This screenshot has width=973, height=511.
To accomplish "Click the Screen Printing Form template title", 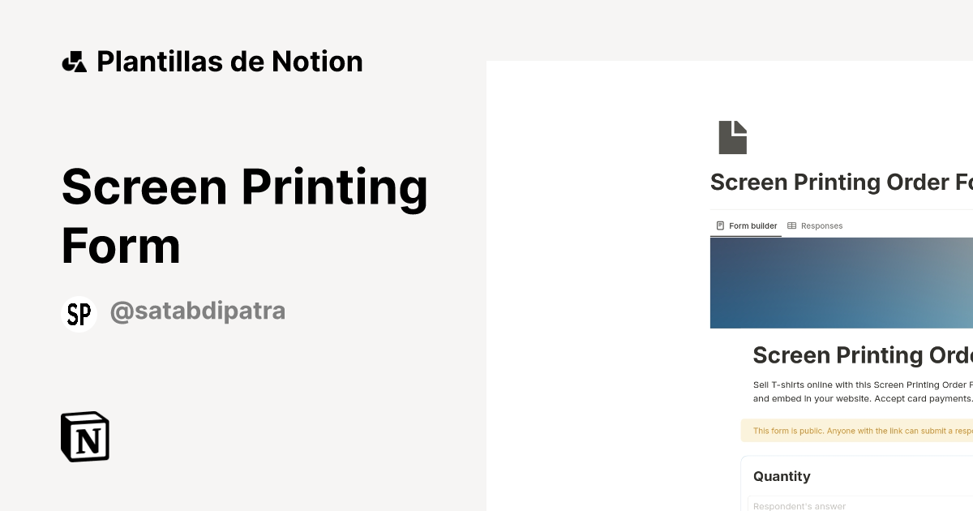I will coord(245,216).
